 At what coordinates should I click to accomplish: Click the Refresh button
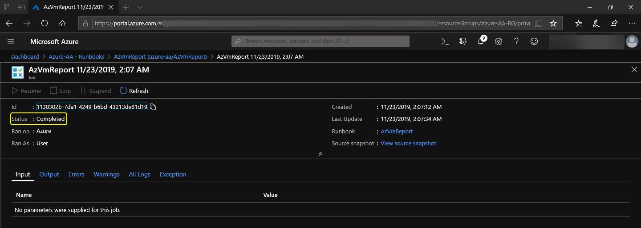point(134,91)
